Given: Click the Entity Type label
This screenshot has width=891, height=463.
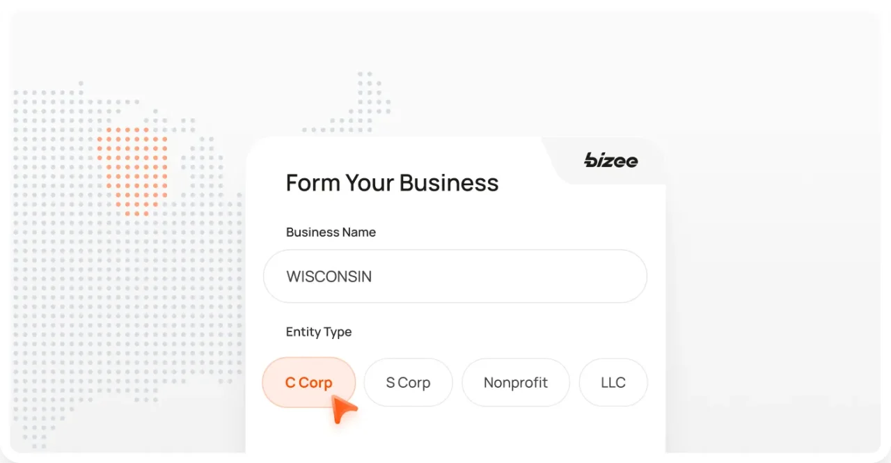Looking at the screenshot, I should click(x=318, y=332).
